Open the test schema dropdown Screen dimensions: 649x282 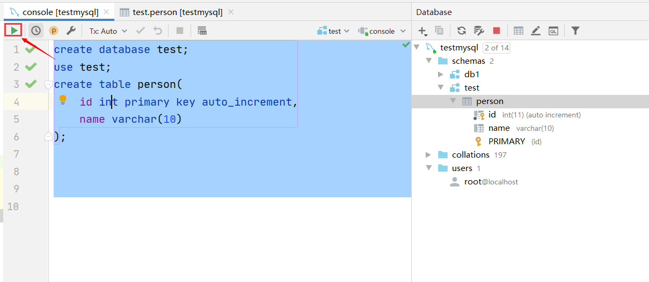[x=333, y=31]
